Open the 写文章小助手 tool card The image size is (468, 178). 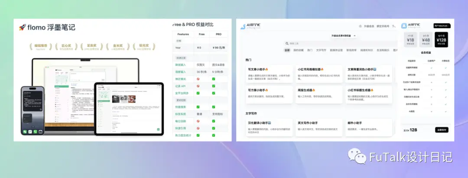[269, 74]
